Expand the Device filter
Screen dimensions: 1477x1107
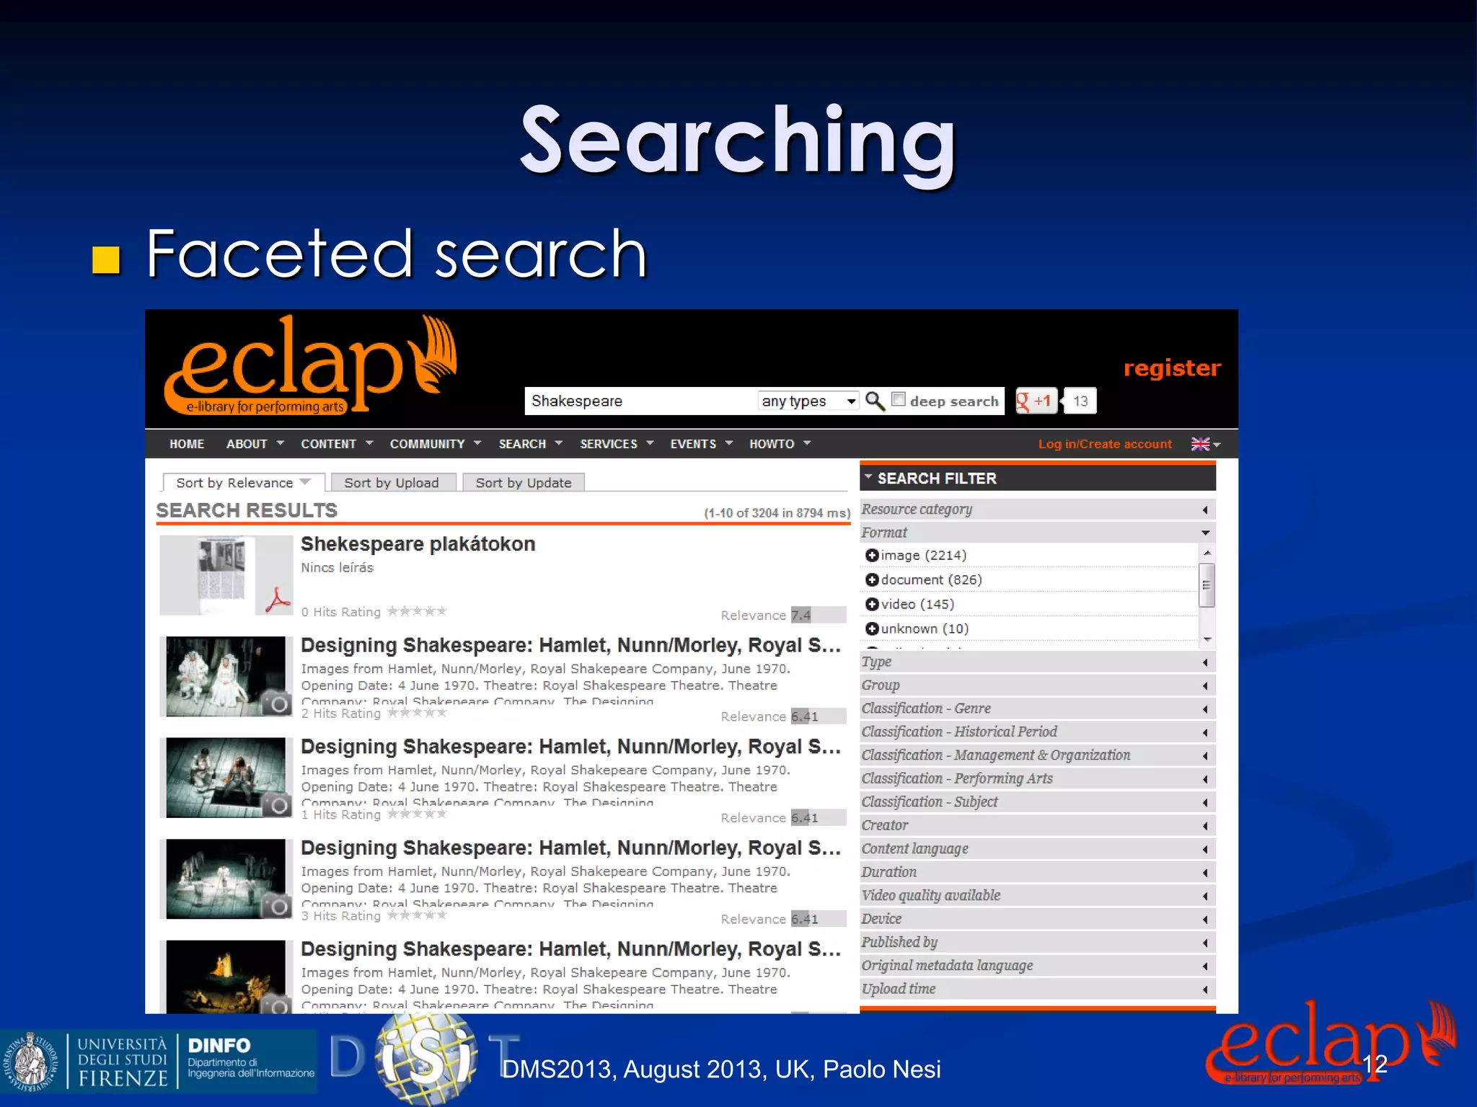[x=1037, y=919]
